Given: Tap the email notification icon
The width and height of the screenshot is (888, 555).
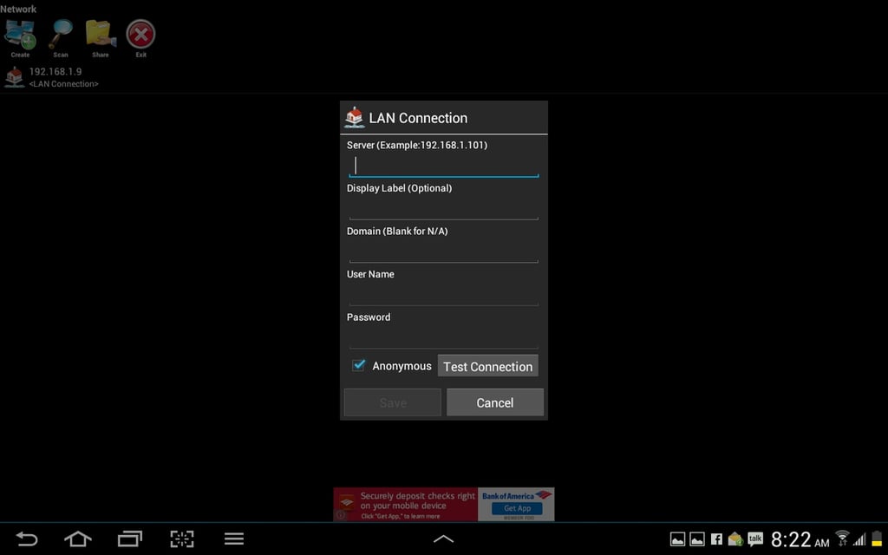Looking at the screenshot, I should [735, 539].
